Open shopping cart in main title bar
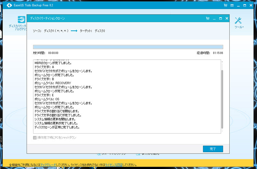This screenshot has width=257, height=169. 226,5
